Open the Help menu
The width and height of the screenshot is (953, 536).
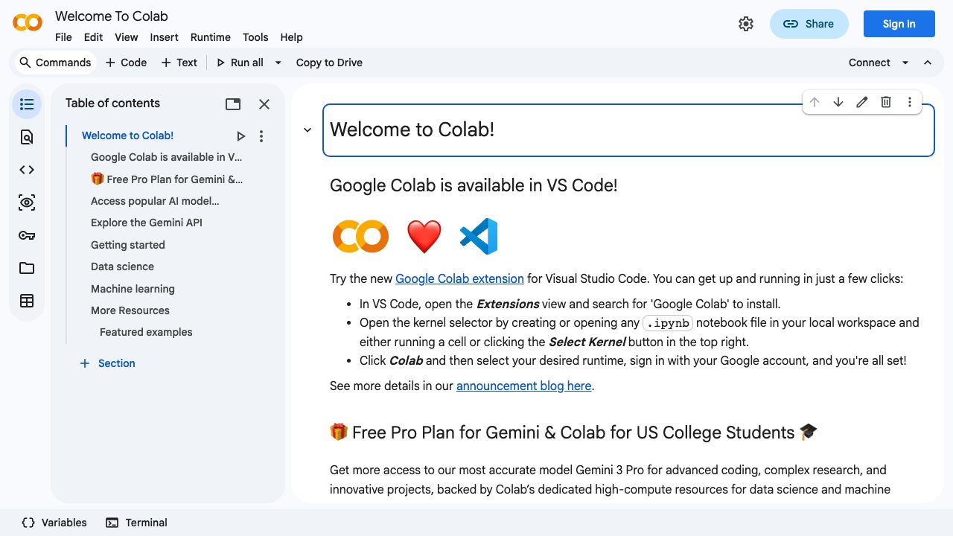click(x=291, y=37)
